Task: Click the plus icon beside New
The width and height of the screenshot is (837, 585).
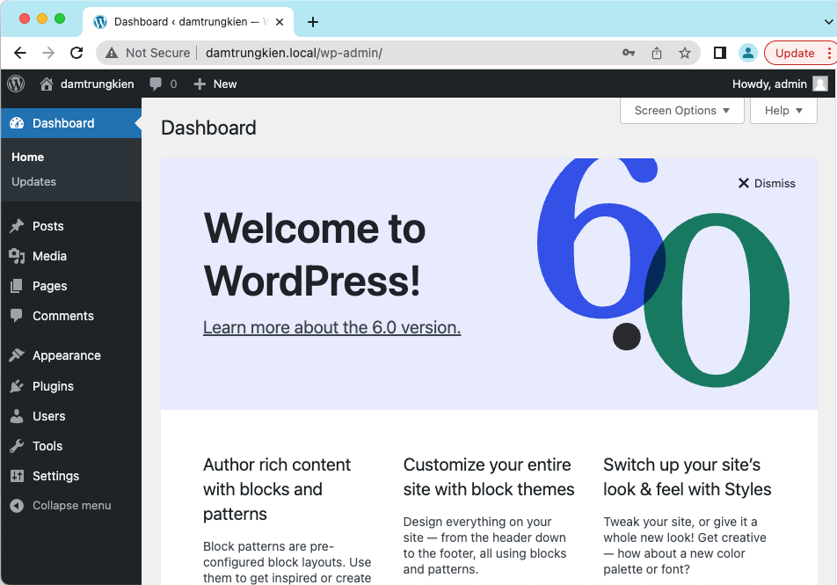Action: (x=199, y=84)
